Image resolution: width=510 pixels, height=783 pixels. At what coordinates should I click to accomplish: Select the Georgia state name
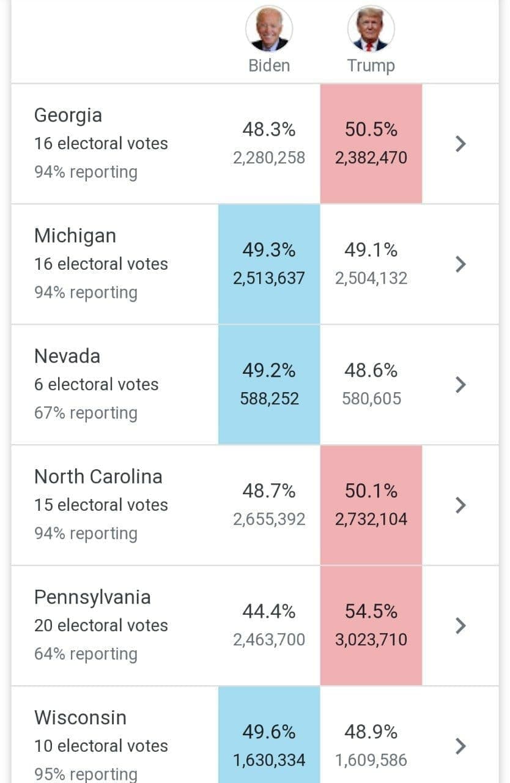point(68,115)
